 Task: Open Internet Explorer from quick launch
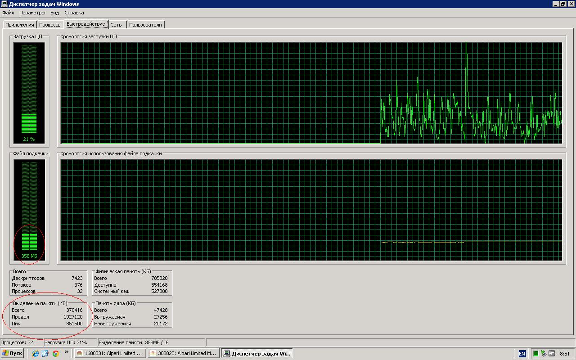[x=36, y=354]
